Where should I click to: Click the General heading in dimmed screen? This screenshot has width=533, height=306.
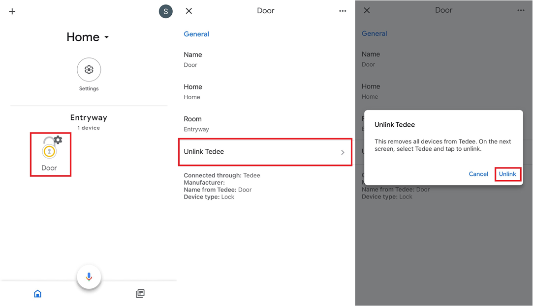[x=374, y=33]
